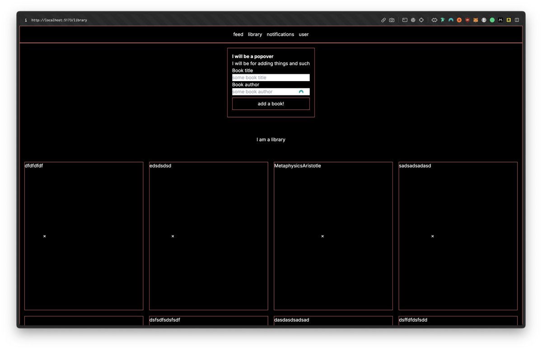
Task: Open the uBlock Origin shield icon
Action: [x=467, y=20]
